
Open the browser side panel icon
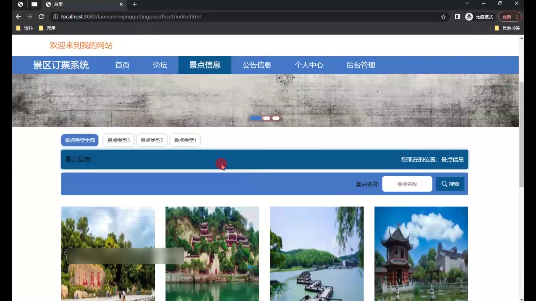[x=457, y=17]
